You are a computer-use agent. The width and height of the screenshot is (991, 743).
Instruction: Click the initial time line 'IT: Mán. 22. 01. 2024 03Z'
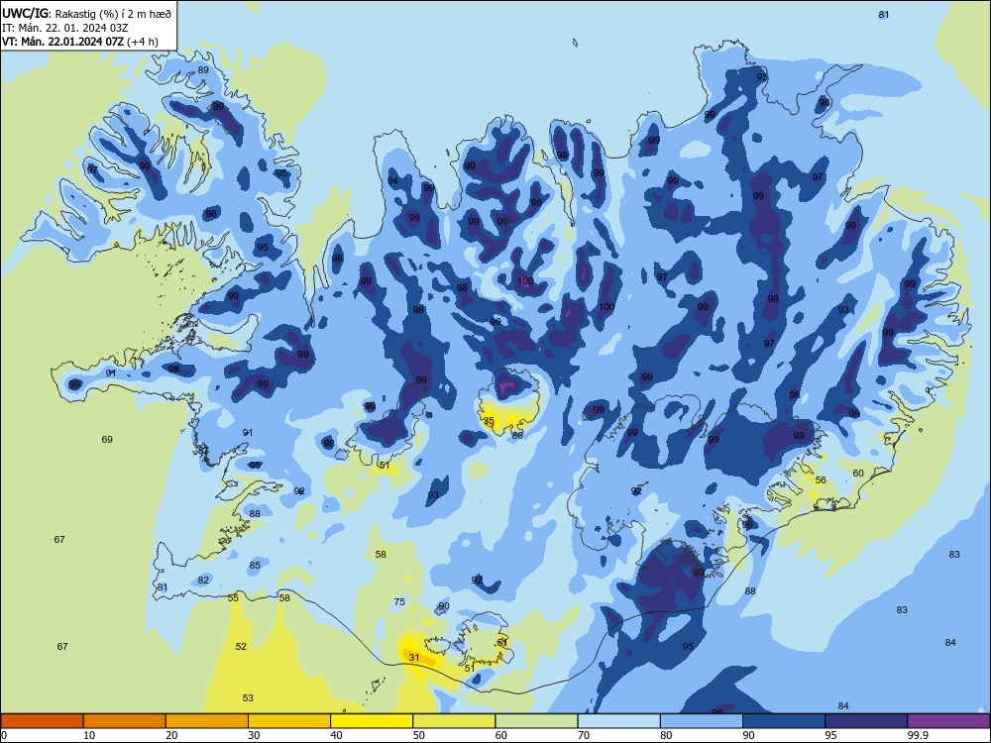tap(65, 28)
